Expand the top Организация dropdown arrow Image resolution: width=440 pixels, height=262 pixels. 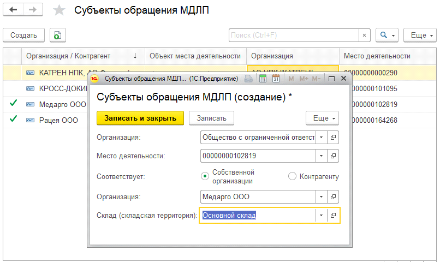322,138
